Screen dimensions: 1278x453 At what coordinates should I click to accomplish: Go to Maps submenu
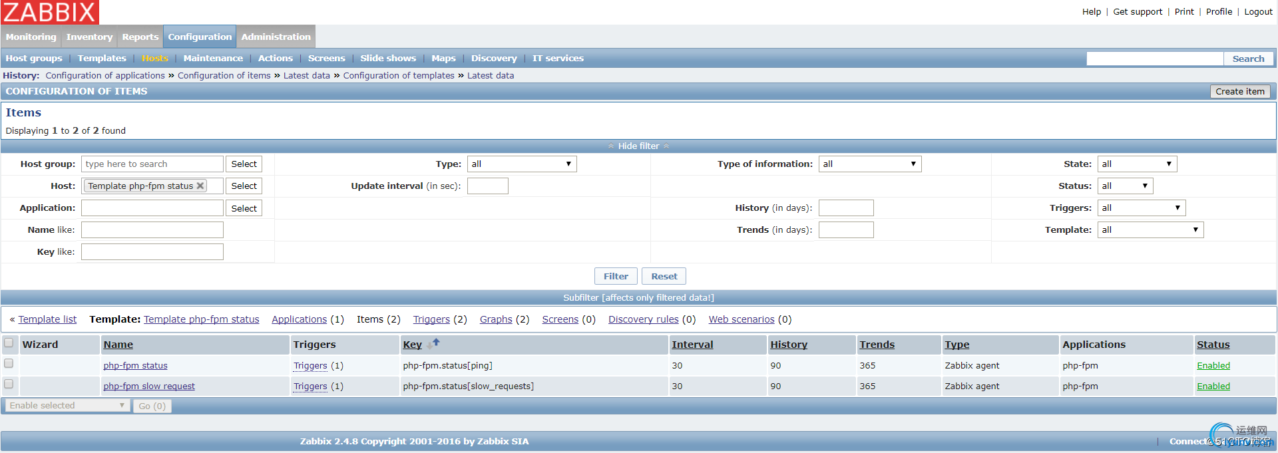click(x=443, y=58)
